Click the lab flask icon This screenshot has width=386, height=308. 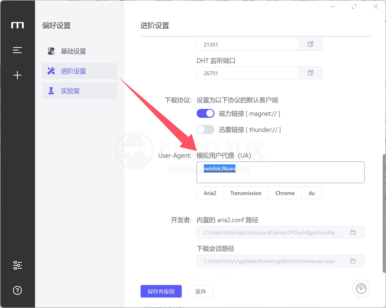point(51,91)
